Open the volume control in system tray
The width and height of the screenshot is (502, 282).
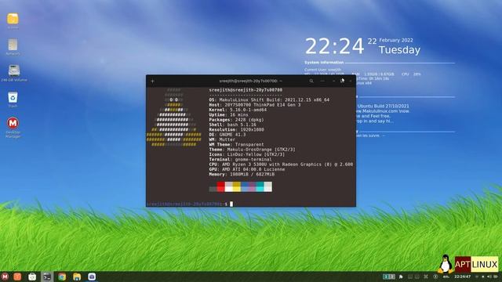[x=489, y=277]
